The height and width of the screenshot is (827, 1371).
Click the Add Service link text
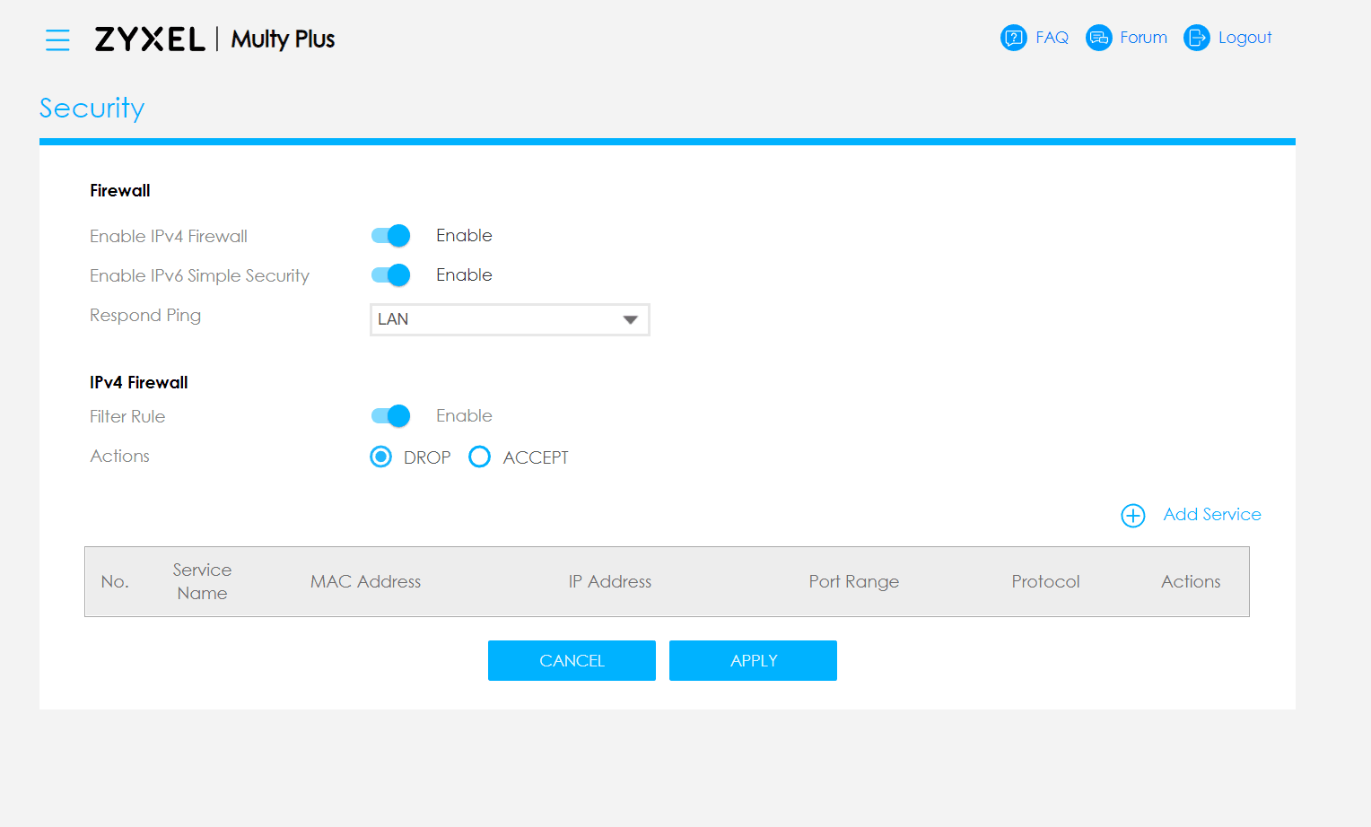(x=1211, y=515)
